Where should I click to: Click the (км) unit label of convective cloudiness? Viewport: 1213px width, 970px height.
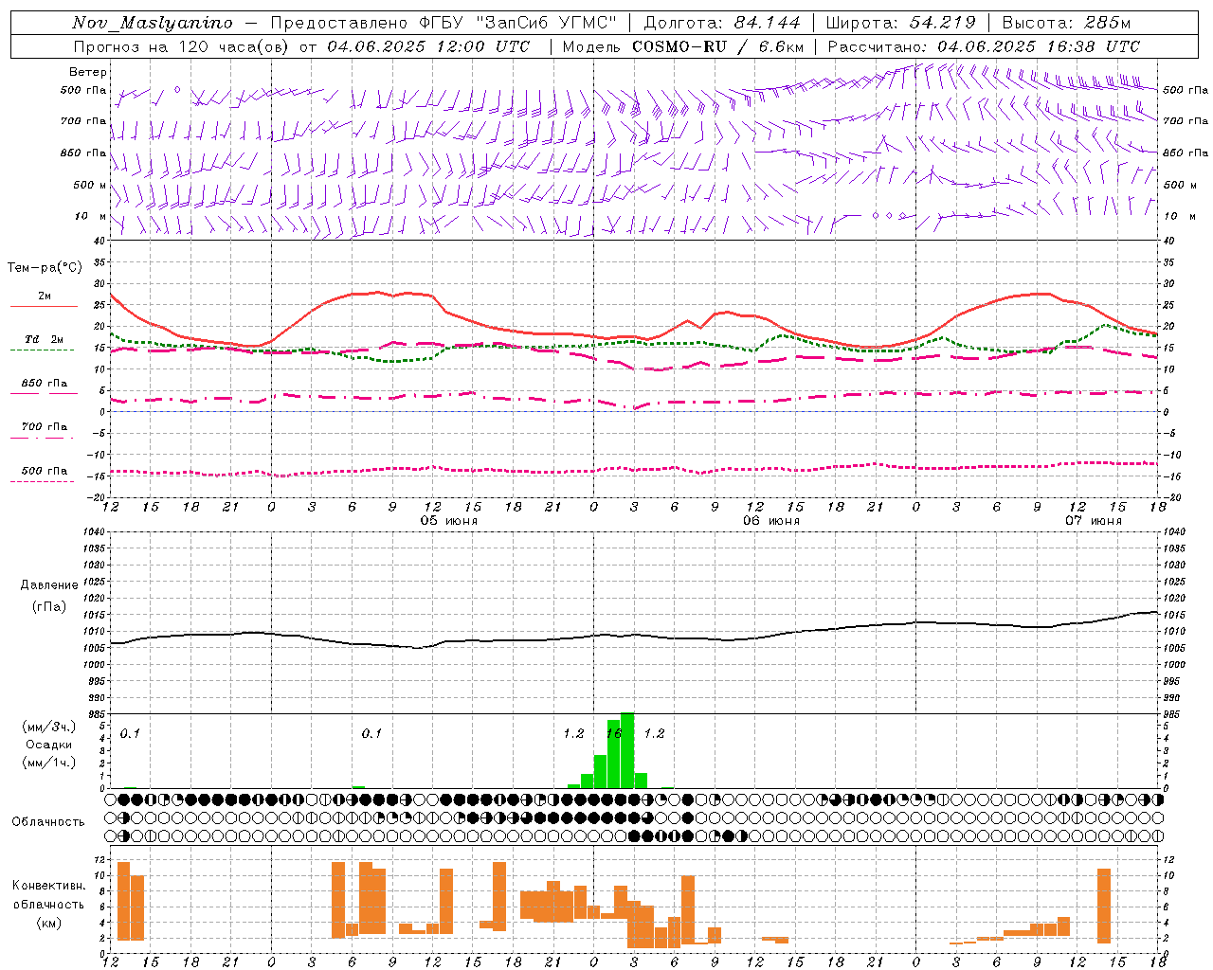(x=48, y=923)
